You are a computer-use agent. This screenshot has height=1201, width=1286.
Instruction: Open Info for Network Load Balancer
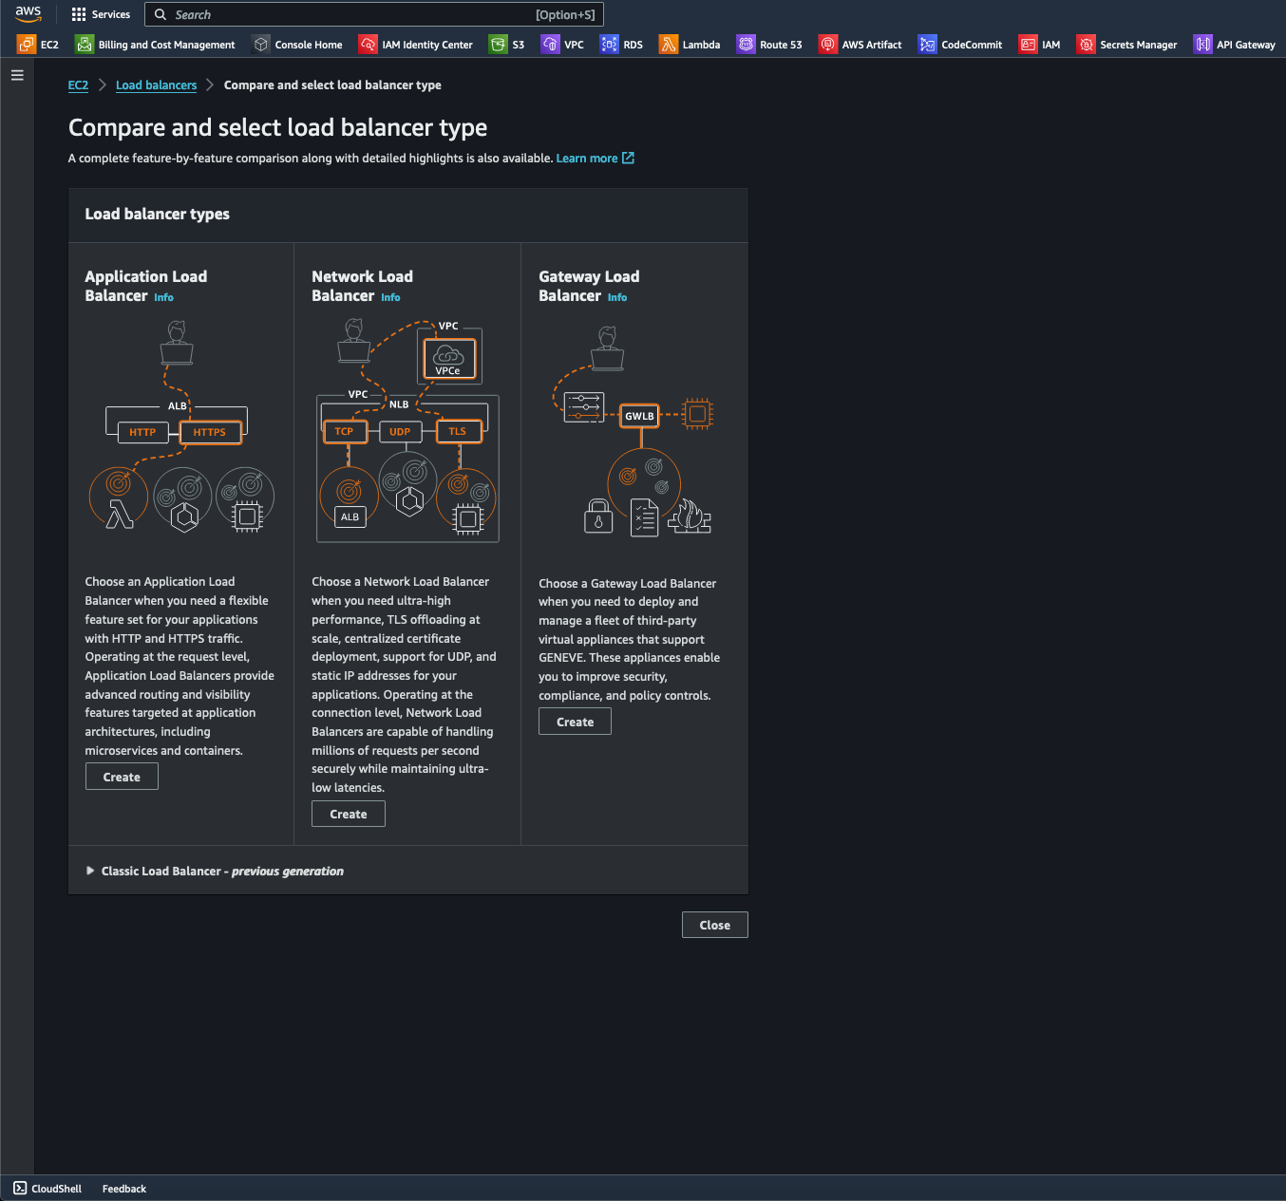coord(390,297)
